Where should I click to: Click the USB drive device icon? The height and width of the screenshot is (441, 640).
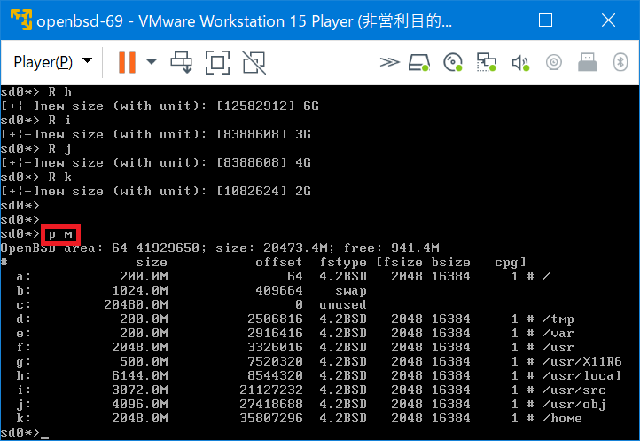588,62
